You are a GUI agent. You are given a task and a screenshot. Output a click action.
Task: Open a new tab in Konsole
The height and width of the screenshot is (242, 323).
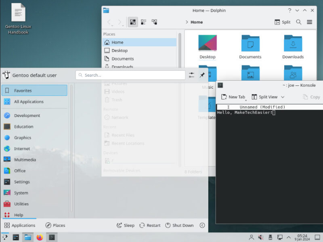coord(233,97)
